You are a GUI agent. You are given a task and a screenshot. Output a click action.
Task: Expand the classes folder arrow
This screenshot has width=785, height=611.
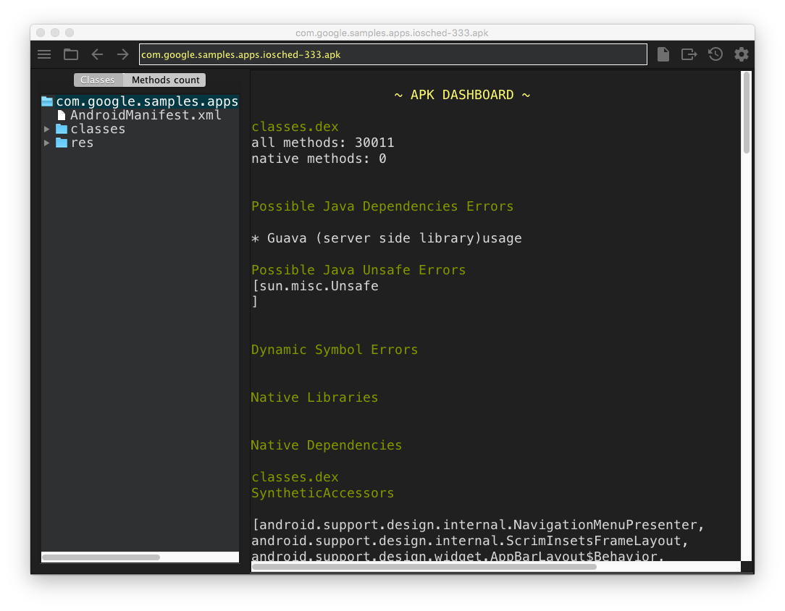(x=46, y=129)
